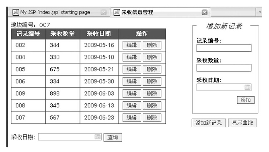Click 删除 for record 005
Viewport: 269px width, 152px height.
[152, 69]
